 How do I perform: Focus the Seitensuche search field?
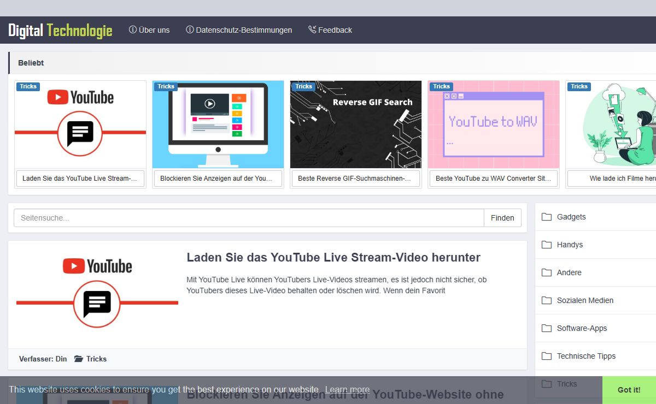(249, 218)
